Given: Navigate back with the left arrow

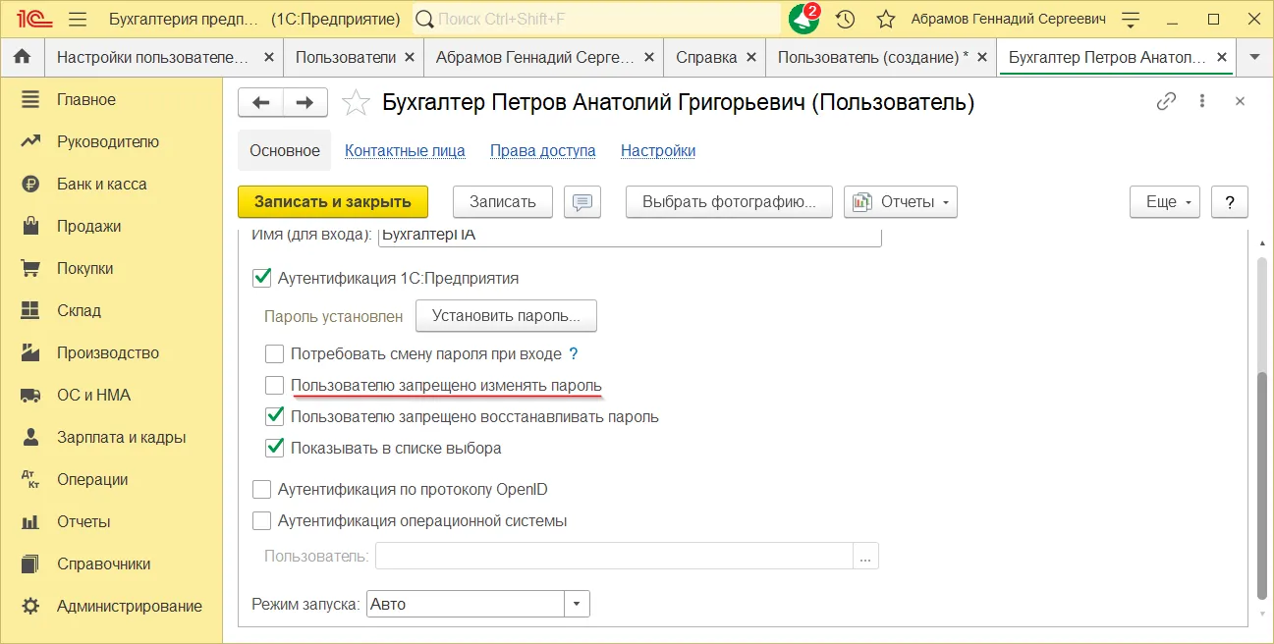Looking at the screenshot, I should (261, 103).
